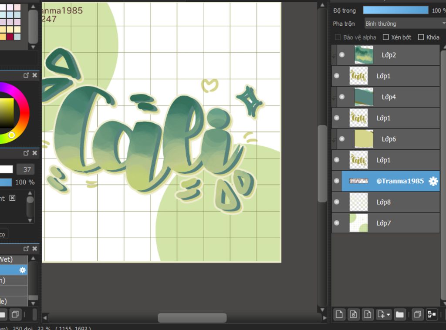446x330 pixels.
Task: Hide the Lớp2 layer
Action: 342,54
